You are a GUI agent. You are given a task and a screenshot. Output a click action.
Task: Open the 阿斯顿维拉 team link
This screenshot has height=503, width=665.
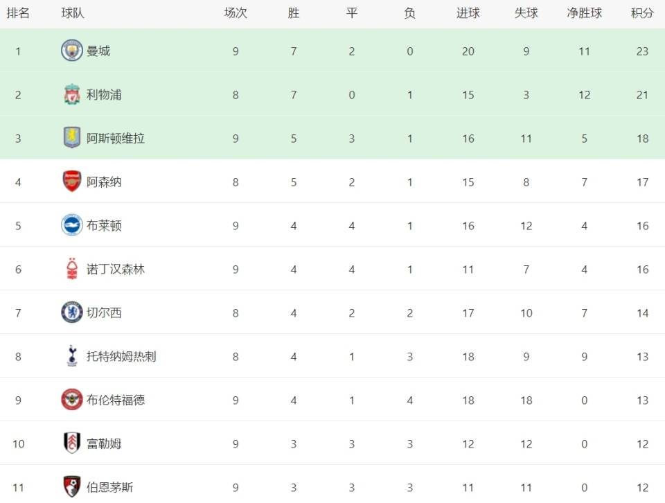116,139
